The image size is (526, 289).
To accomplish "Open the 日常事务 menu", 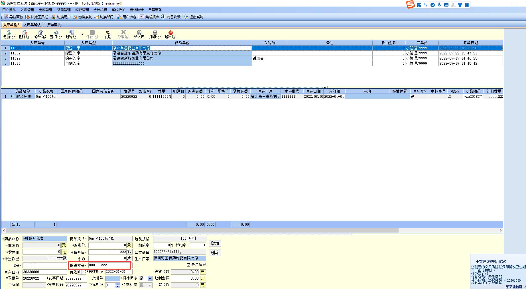I will click(155, 10).
